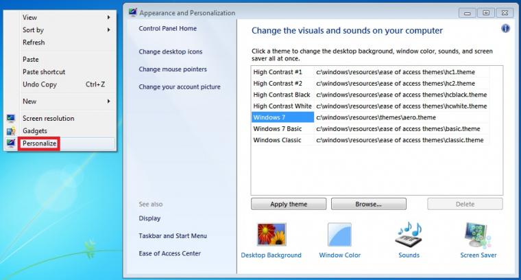The width and height of the screenshot is (521, 280).
Task: Click the Window Color label link
Action: (339, 255)
